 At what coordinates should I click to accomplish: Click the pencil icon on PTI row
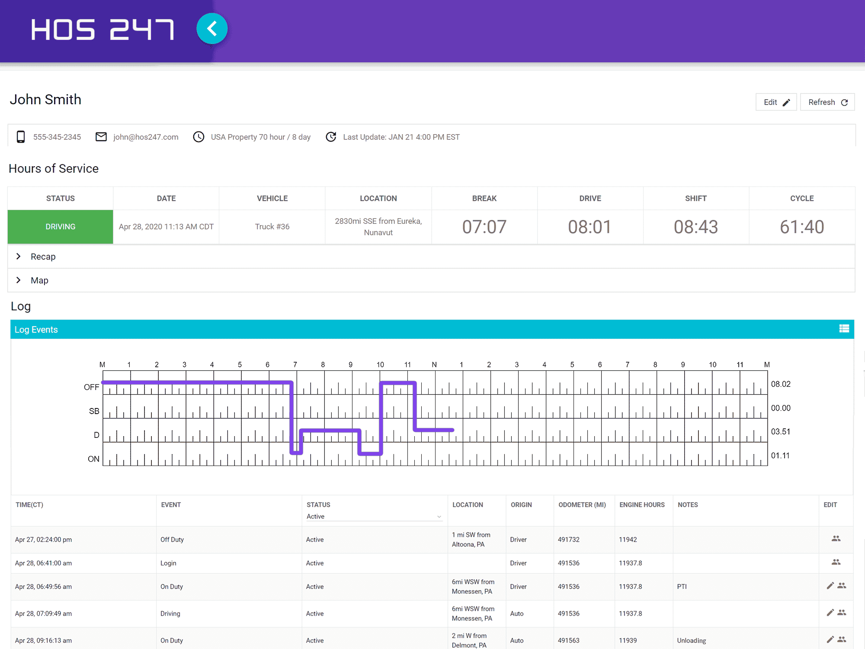pyautogui.click(x=830, y=586)
